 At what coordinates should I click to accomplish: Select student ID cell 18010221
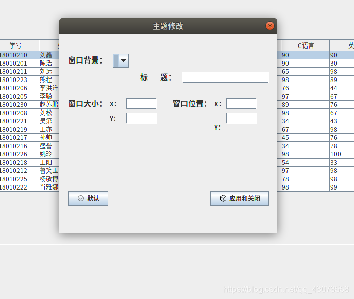20,121
